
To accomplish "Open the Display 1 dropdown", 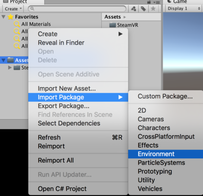I will pos(184,9).
